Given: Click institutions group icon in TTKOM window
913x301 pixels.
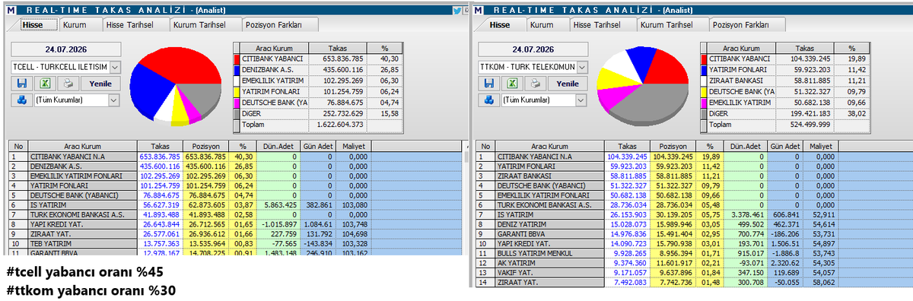Looking at the screenshot, I should 488,100.
